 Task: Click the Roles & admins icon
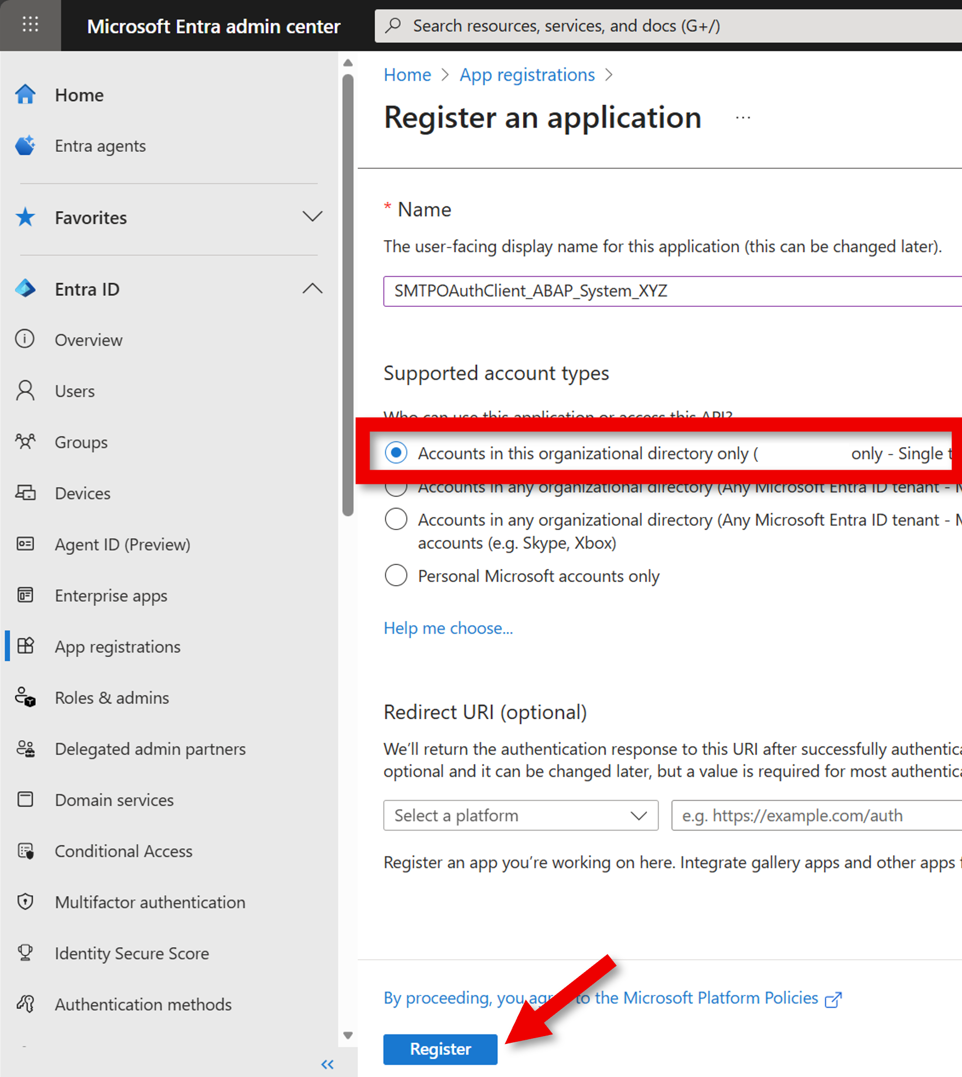coord(25,697)
